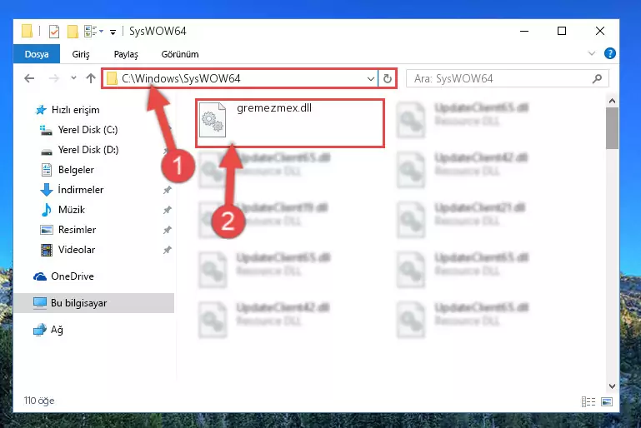Click the gremezmex.dll file icon
The image size is (641, 428).
[x=213, y=120]
